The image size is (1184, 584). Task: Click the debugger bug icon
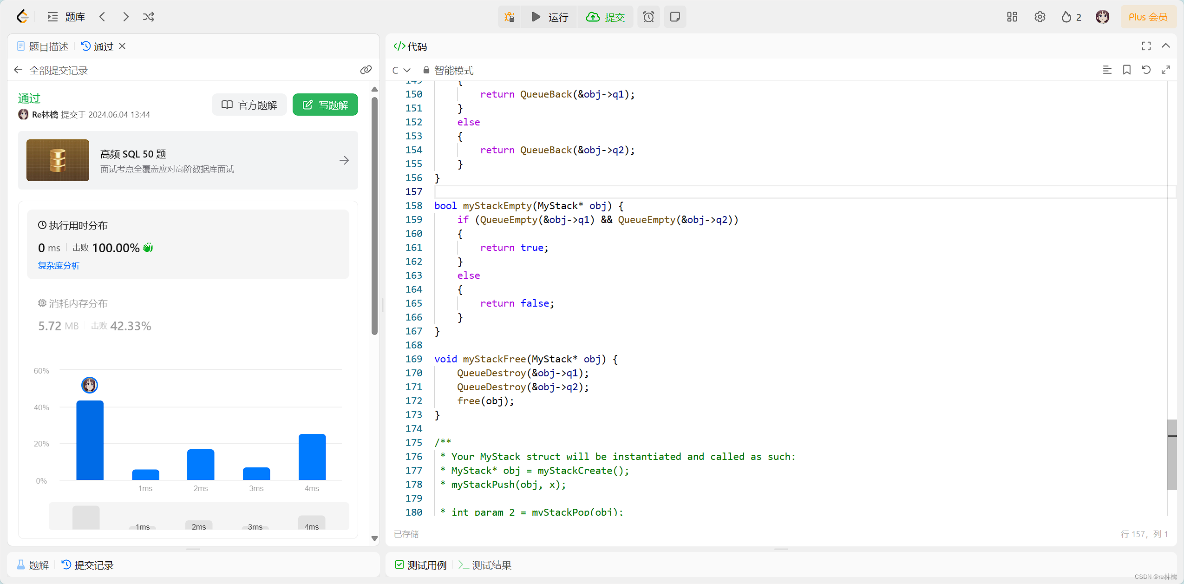tap(510, 17)
